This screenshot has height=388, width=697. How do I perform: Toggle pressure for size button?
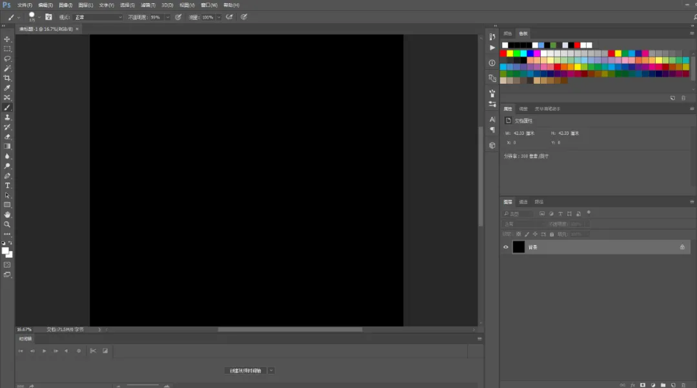244,17
